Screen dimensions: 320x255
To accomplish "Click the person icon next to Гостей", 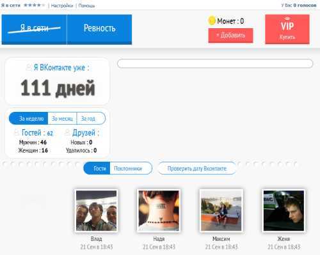I will pyautogui.click(x=17, y=133).
